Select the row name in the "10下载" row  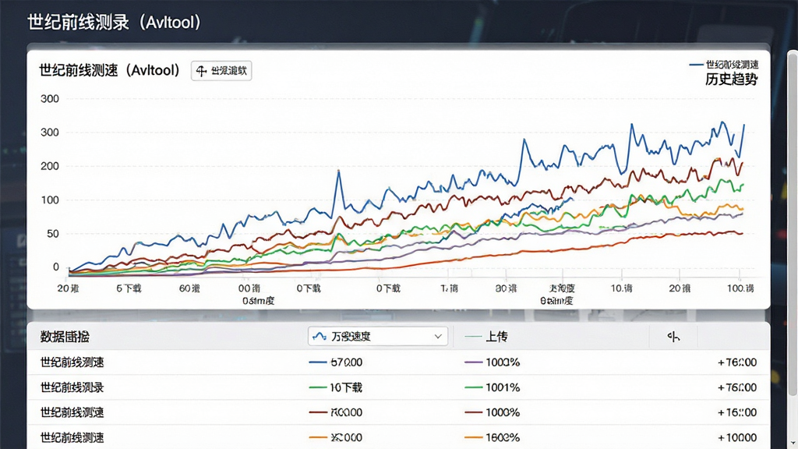tap(72, 387)
